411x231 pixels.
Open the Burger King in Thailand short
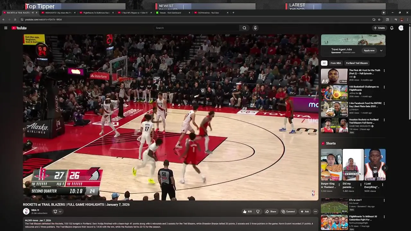coord(331,165)
